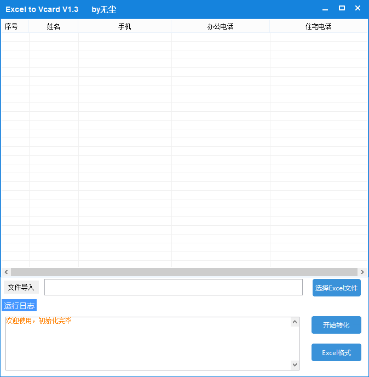
Task: Close the Excel to Vcard window
Action: 358,8
